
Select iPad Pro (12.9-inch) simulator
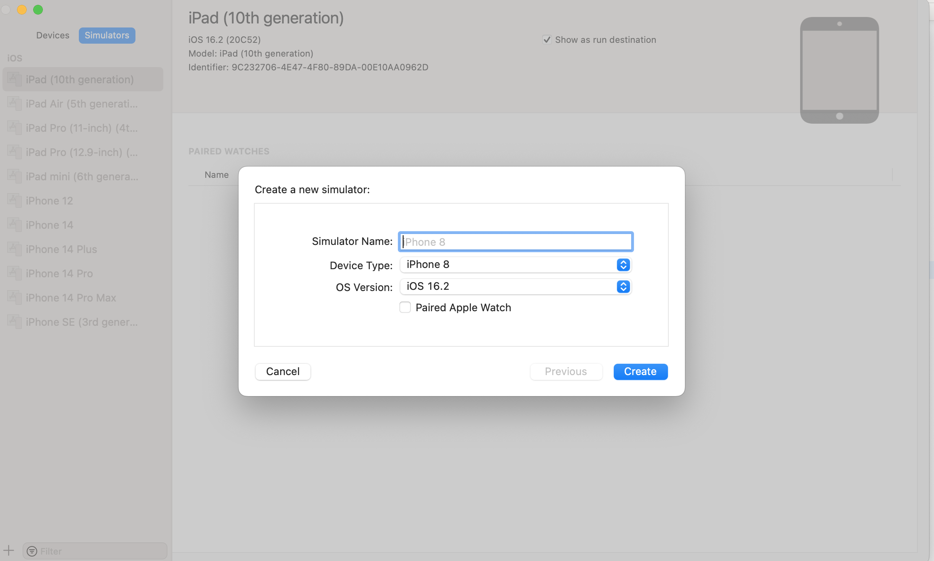pos(83,152)
